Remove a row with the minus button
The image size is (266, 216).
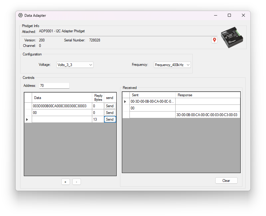[76, 182]
